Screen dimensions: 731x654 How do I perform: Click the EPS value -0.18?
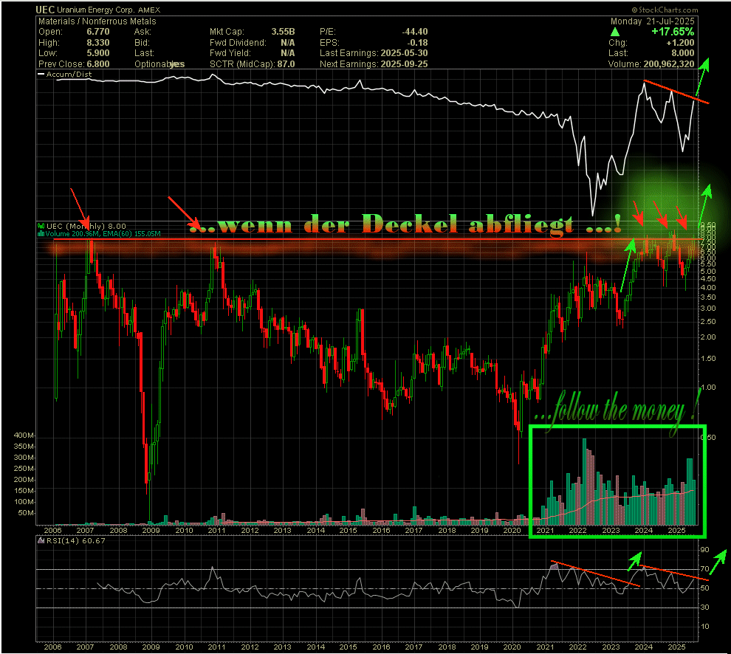416,42
